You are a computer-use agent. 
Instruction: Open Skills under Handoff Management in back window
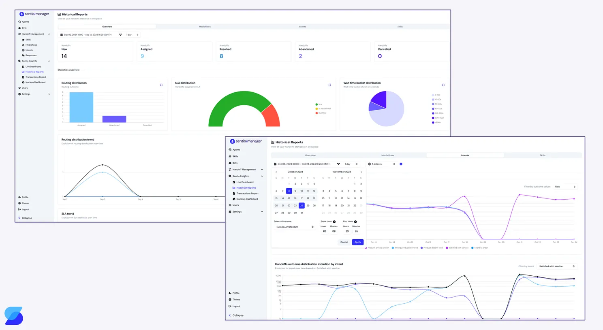coord(26,40)
